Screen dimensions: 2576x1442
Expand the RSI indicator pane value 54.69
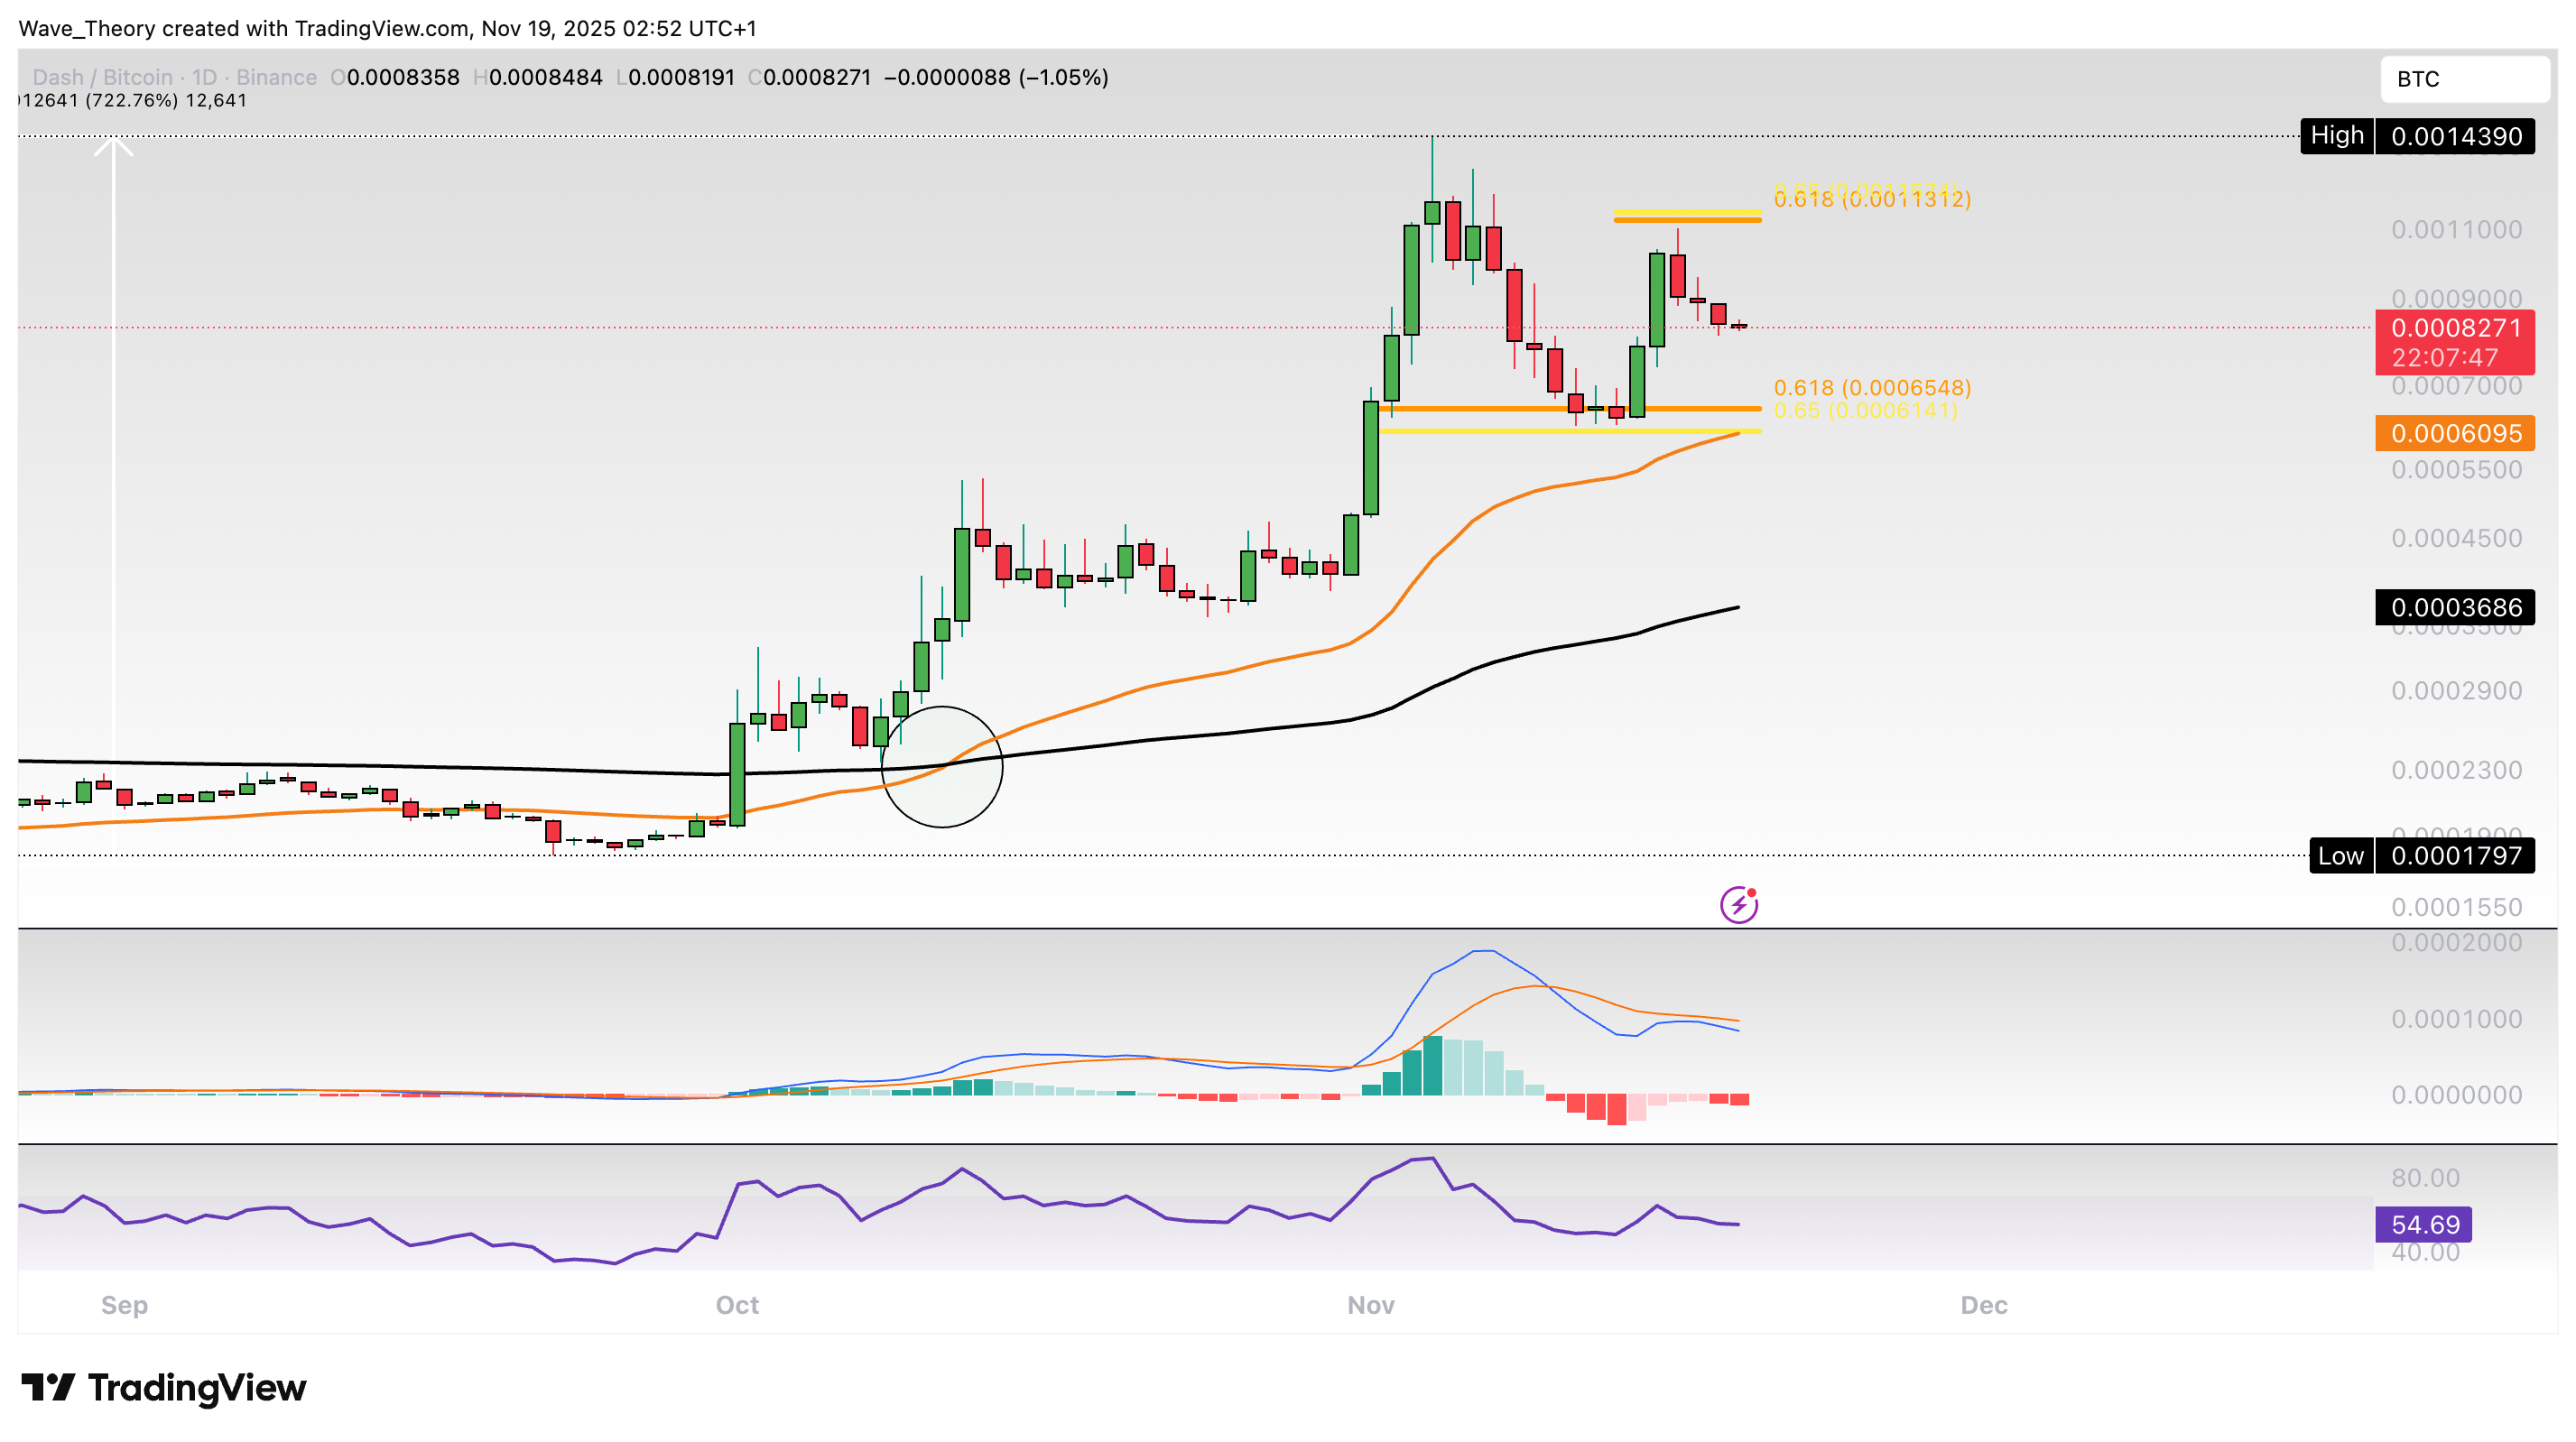(x=2424, y=1224)
